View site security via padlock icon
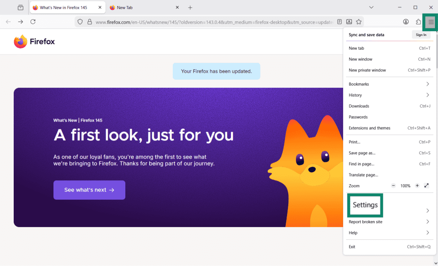 tap(90, 22)
